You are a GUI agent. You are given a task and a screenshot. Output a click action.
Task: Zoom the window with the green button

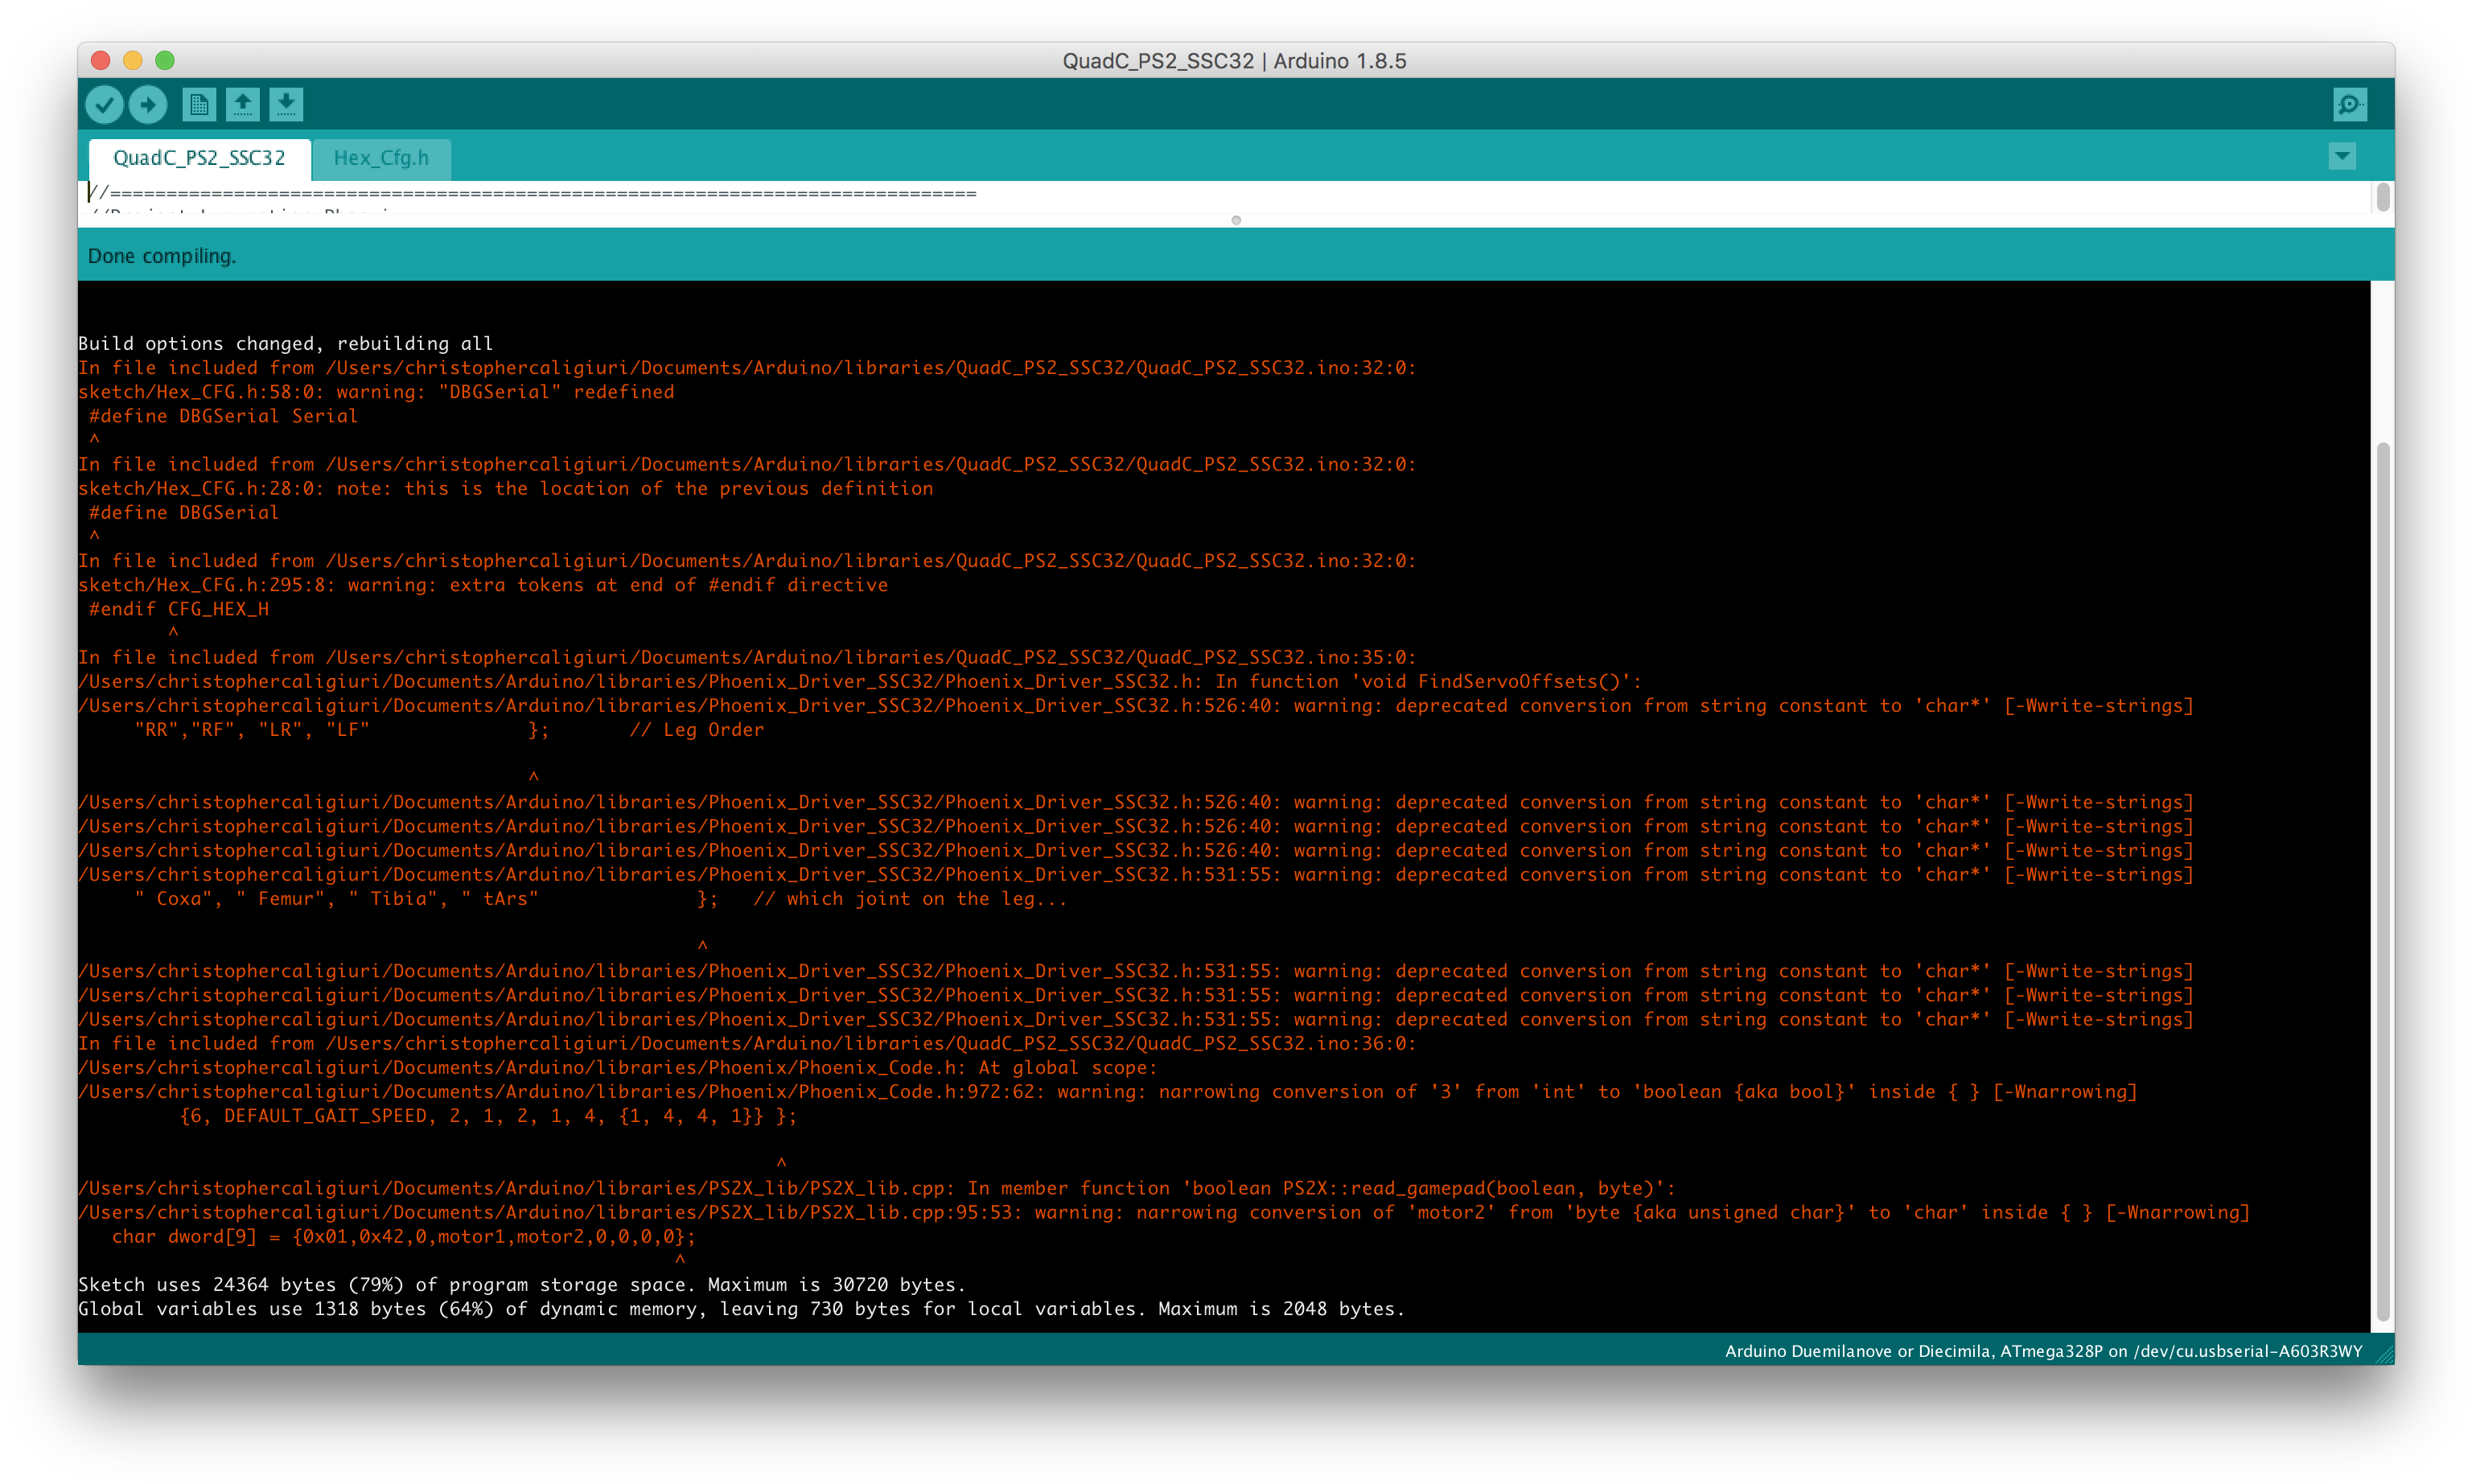click(x=165, y=60)
